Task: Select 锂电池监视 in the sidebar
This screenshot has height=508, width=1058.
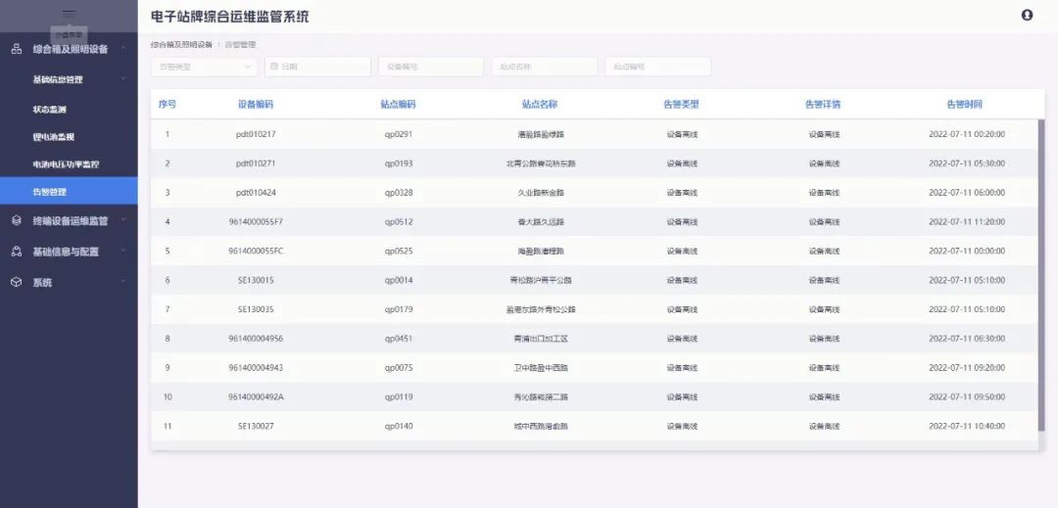Action: [x=53, y=137]
